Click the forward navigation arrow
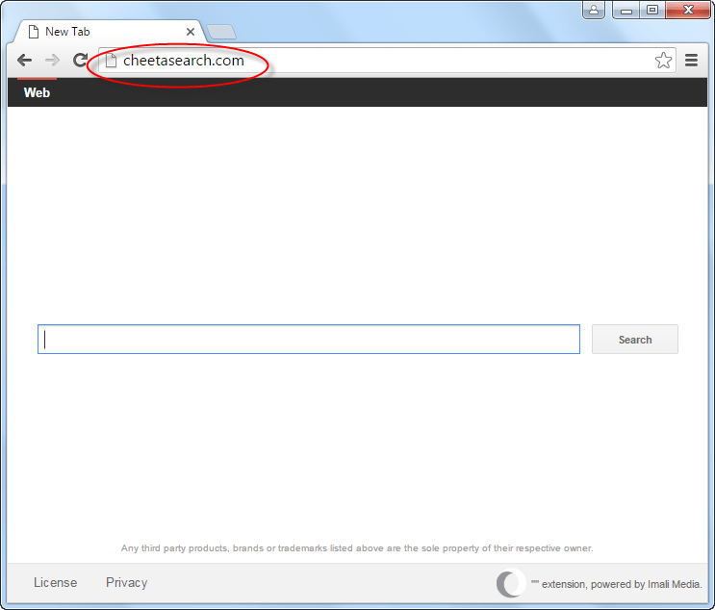Image resolution: width=715 pixels, height=610 pixels. click(x=52, y=61)
